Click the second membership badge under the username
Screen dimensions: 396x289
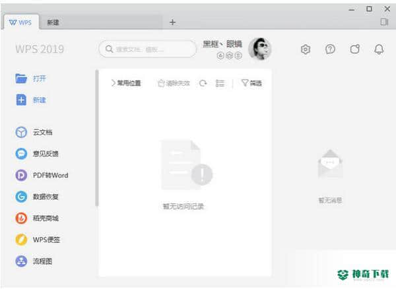[x=229, y=55]
